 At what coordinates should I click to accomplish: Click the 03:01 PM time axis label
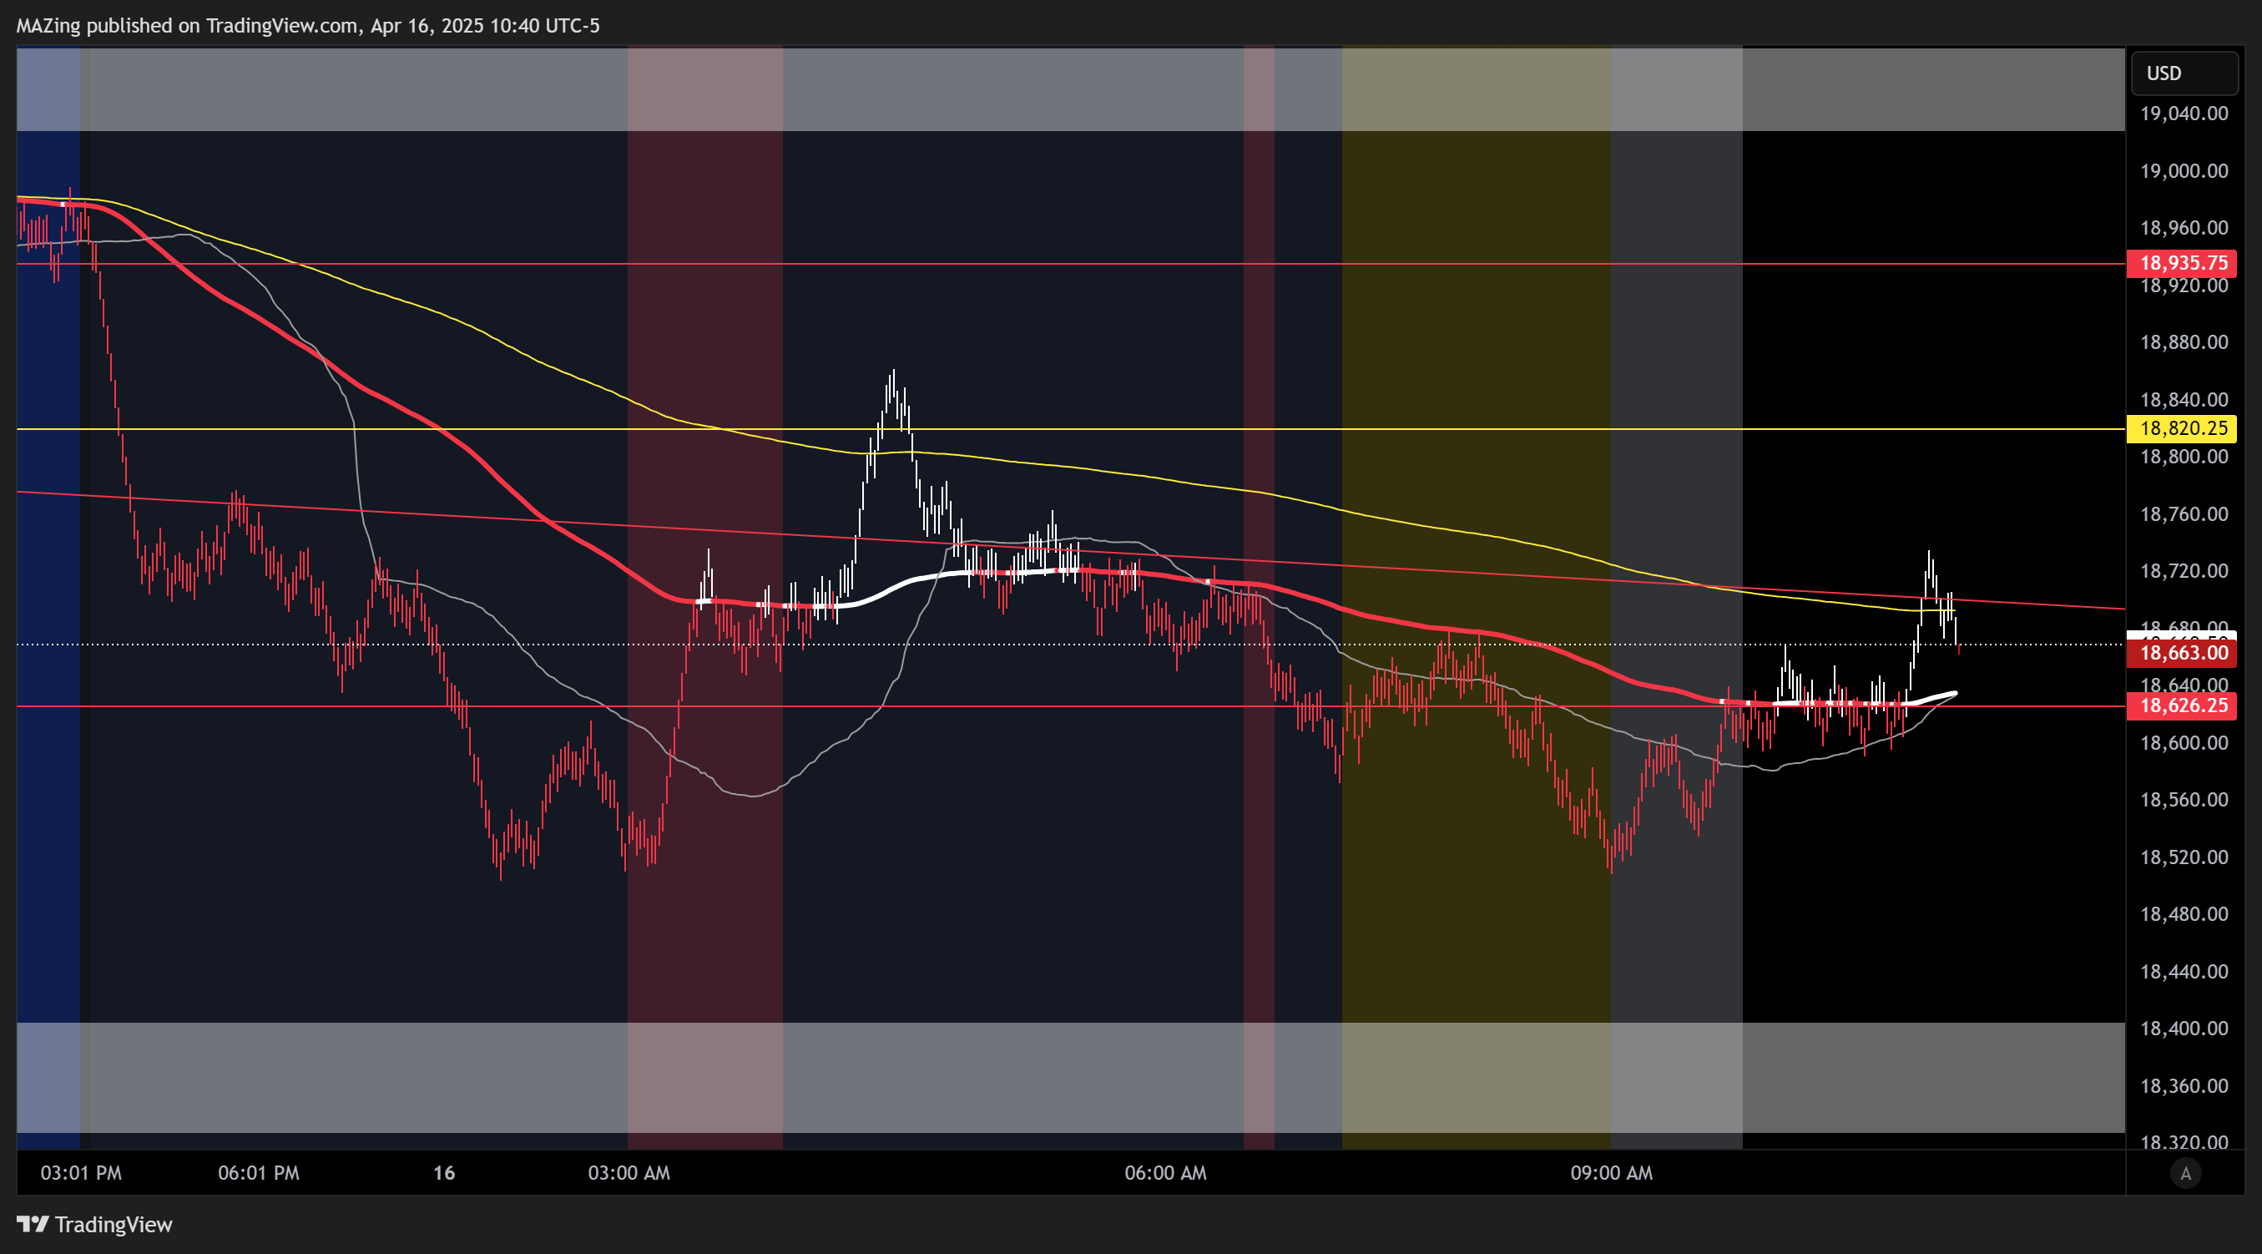click(81, 1173)
